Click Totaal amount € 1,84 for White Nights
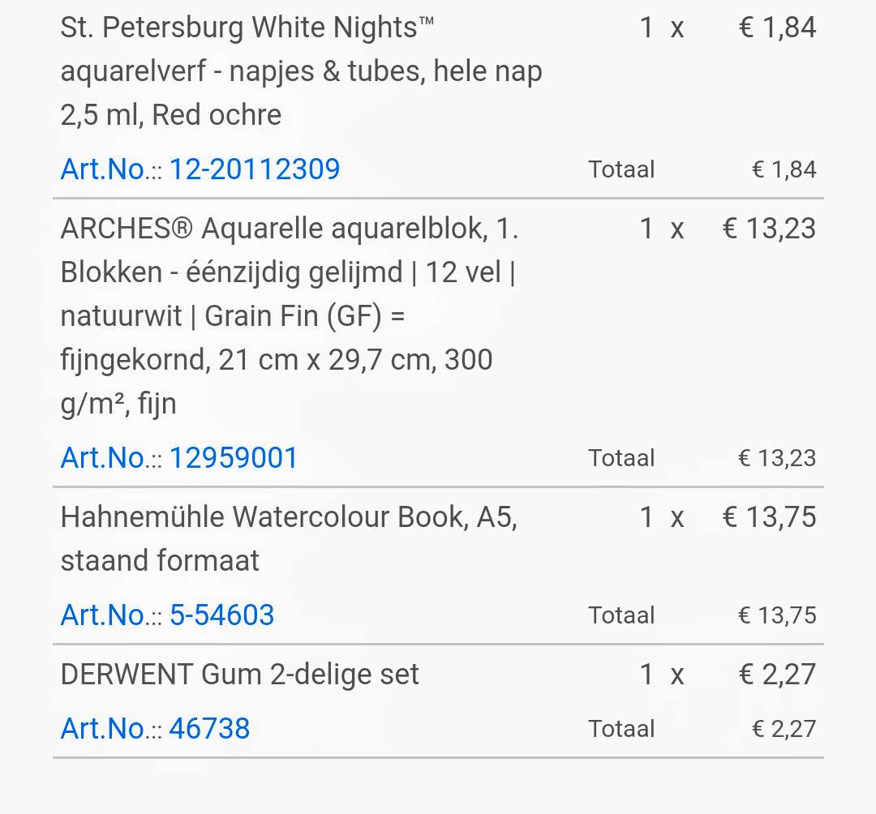 pyautogui.click(x=784, y=169)
